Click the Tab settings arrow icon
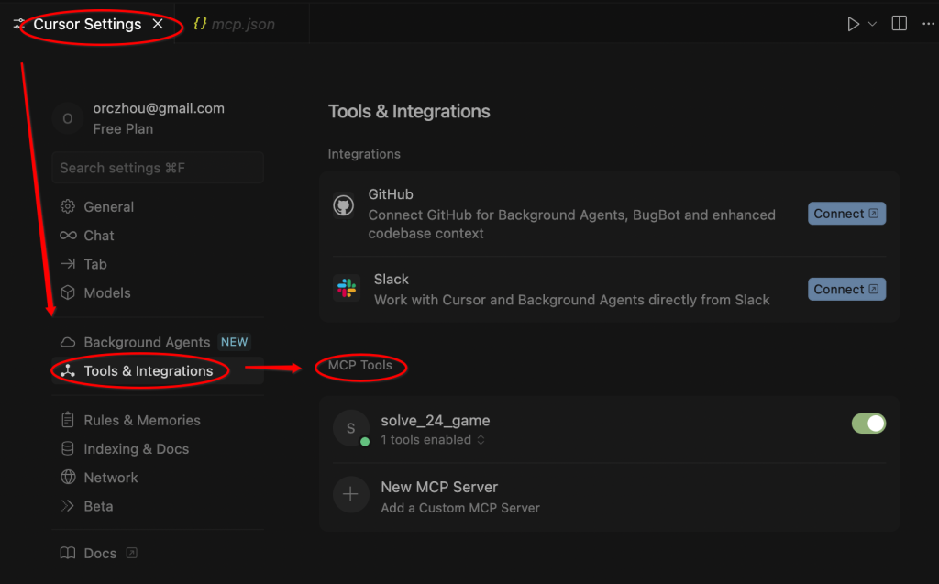 [67, 264]
